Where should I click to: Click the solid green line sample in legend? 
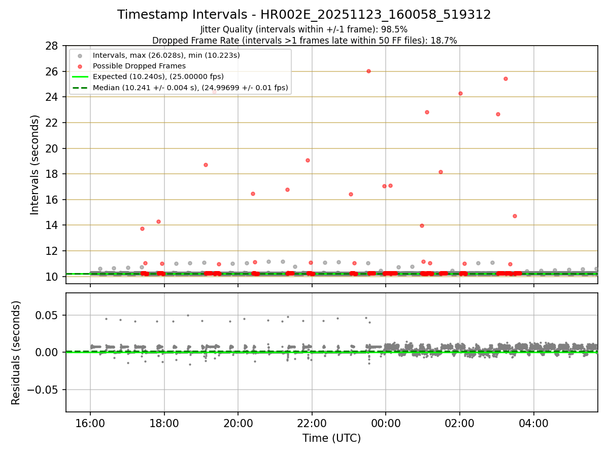pyautogui.click(x=80, y=77)
